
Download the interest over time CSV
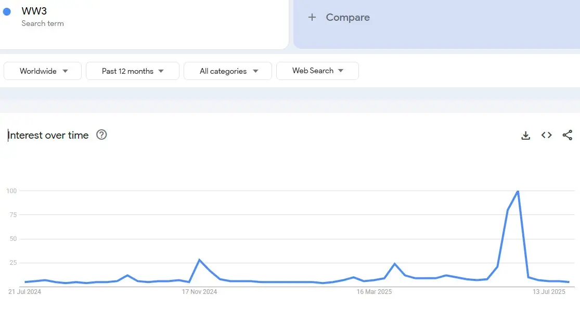(x=525, y=136)
